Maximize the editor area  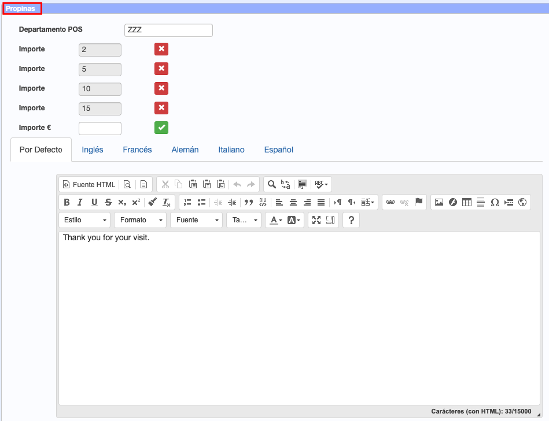point(316,220)
